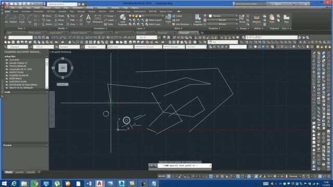
Task: Click the Erase tool pencil icon
Action: coord(81,16)
